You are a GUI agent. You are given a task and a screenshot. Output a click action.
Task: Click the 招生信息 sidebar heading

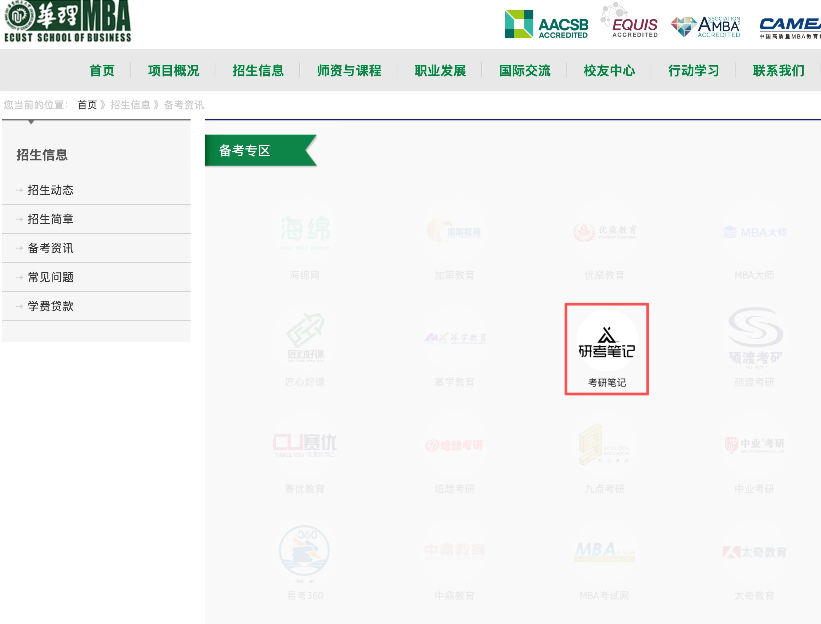click(42, 154)
